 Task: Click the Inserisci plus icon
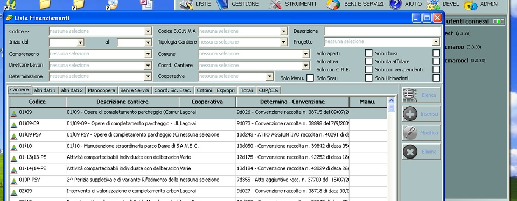(x=410, y=114)
